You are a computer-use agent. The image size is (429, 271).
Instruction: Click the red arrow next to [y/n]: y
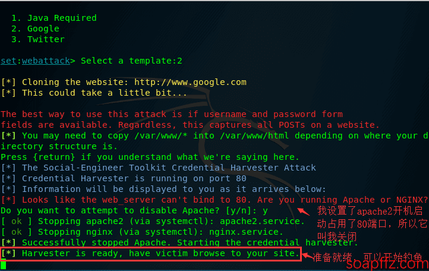click(x=304, y=212)
